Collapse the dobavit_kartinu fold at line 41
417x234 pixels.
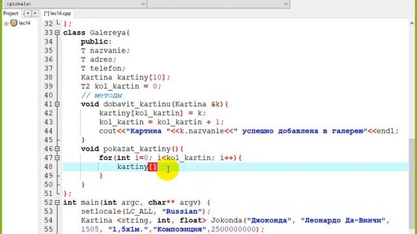[x=57, y=104]
